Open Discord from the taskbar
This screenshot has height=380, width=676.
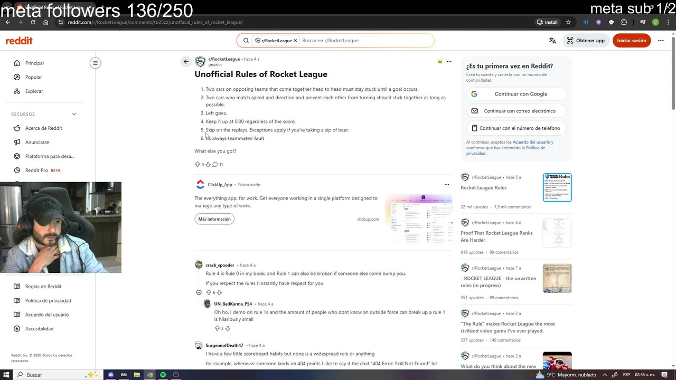pyautogui.click(x=111, y=375)
